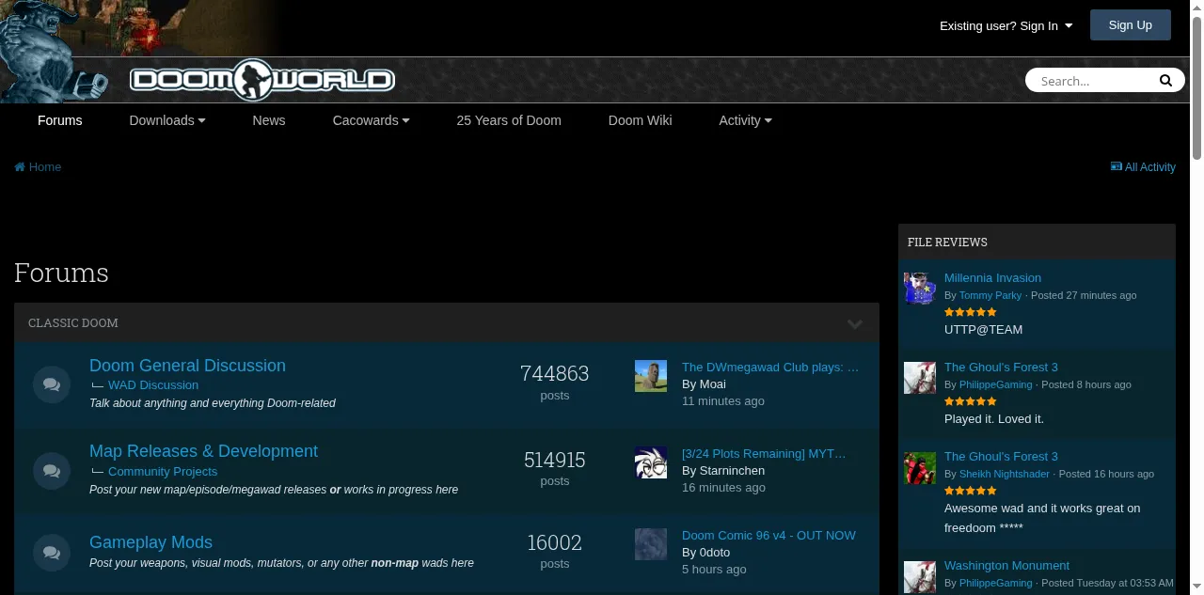This screenshot has width=1204, height=595.
Task: Expand the Downloads menu
Action: tap(167, 120)
